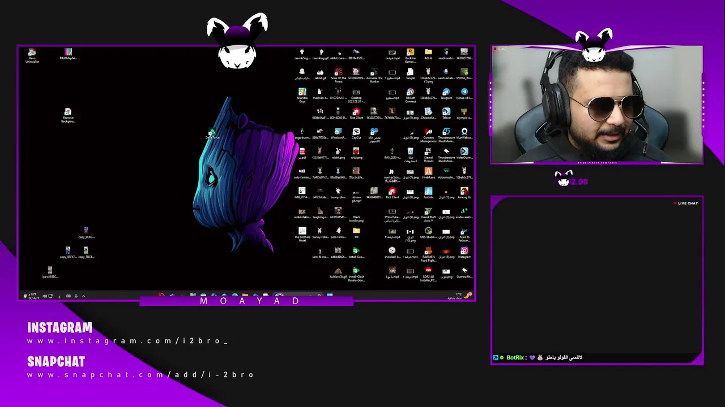The height and width of the screenshot is (407, 725).
Task: Launch FiveM.exe desktop icon
Action: 428,174
